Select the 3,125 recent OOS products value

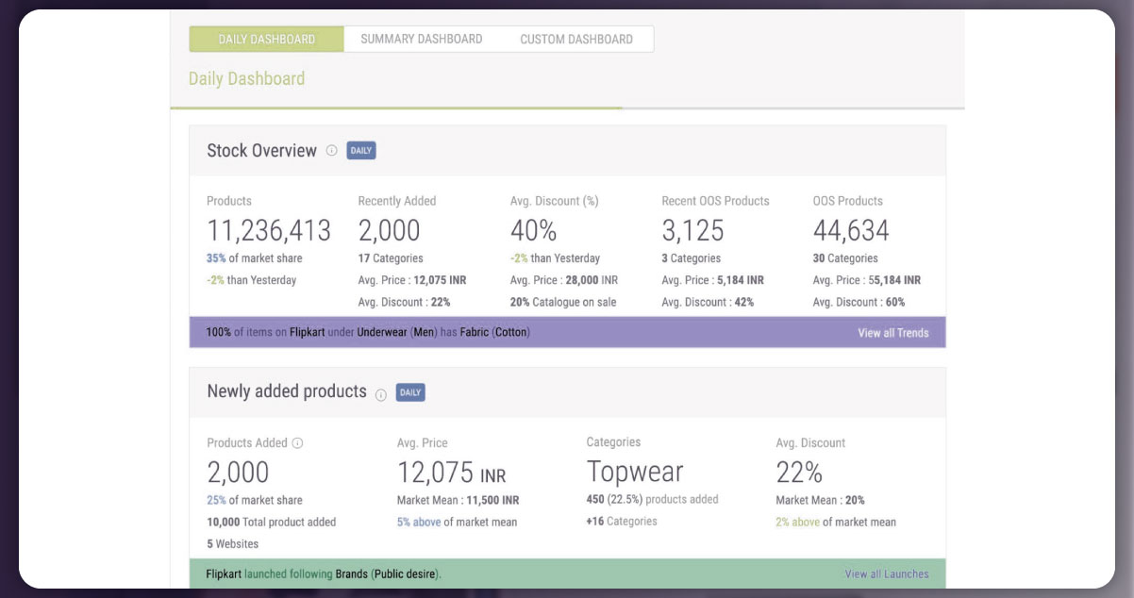[x=693, y=230]
